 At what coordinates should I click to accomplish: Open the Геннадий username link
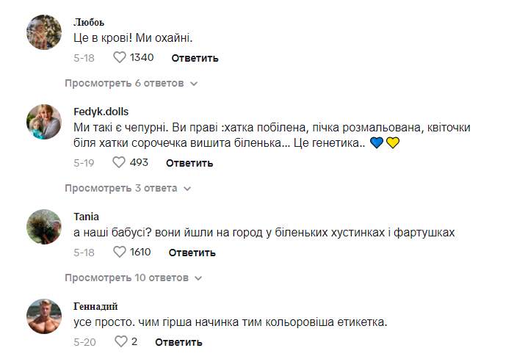pos(95,306)
